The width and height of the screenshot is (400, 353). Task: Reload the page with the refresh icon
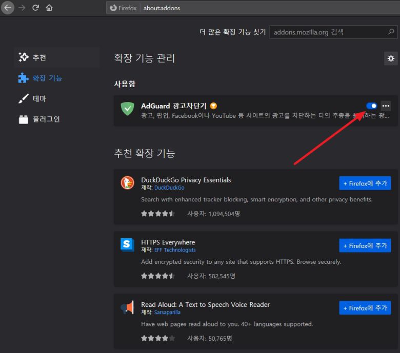pos(35,8)
